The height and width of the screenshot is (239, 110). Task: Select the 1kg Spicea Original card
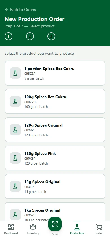pyautogui.click(x=55, y=212)
